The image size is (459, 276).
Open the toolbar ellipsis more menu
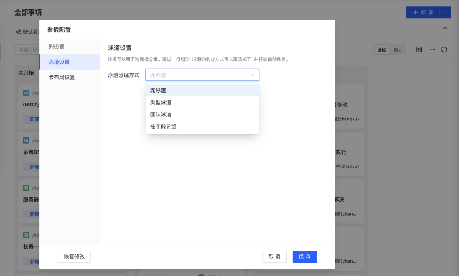(432, 49)
